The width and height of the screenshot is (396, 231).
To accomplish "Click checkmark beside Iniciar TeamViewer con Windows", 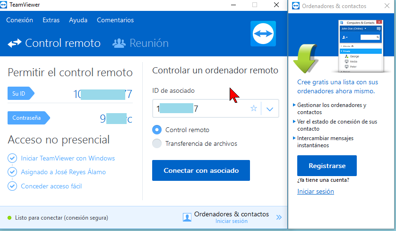I will tap(12, 158).
